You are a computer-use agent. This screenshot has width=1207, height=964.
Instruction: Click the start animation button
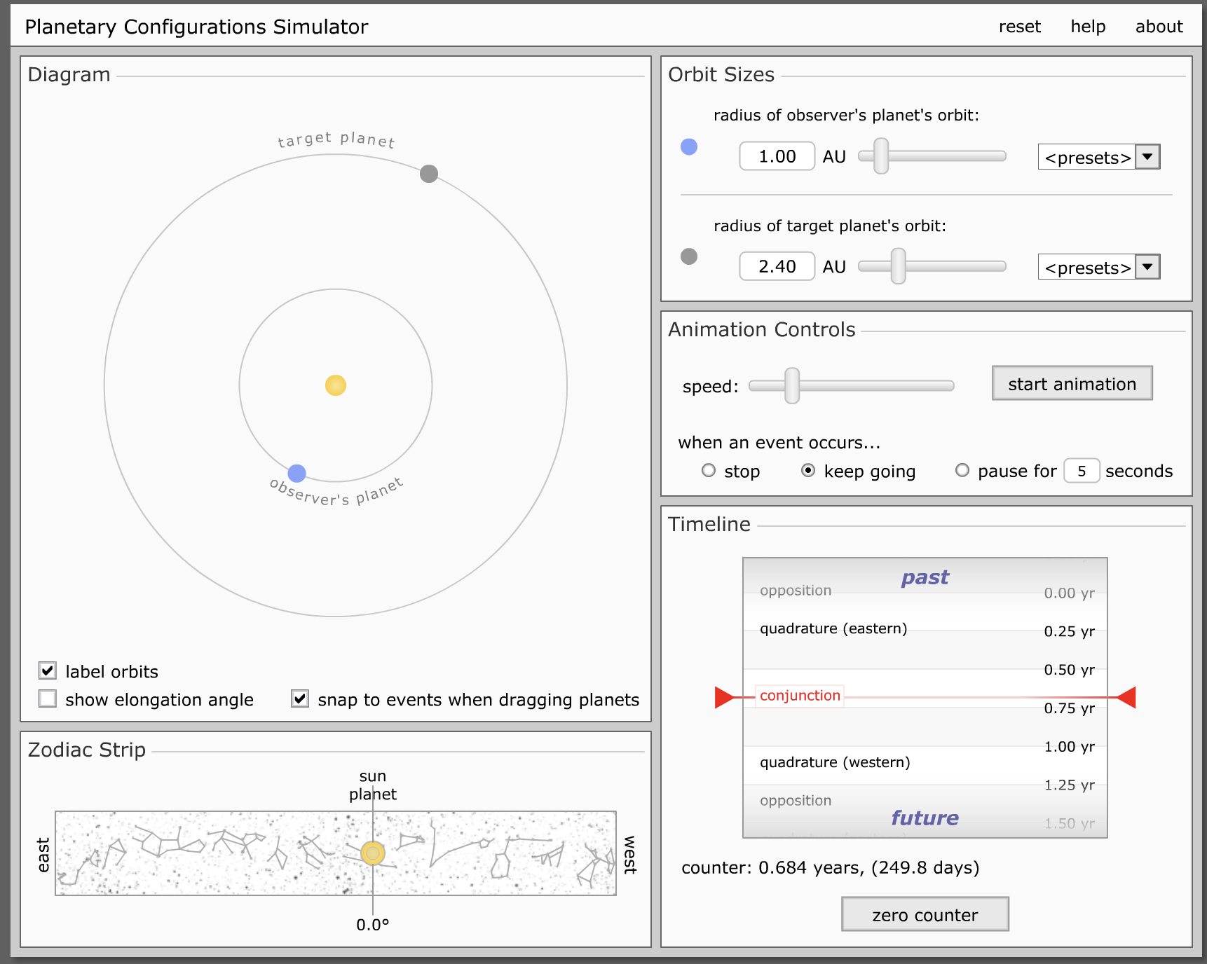[1072, 383]
